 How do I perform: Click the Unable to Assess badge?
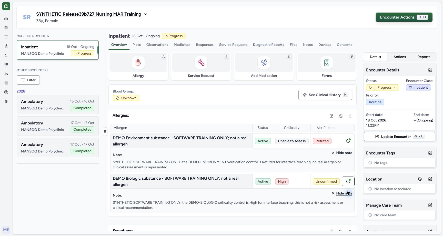click(x=292, y=141)
